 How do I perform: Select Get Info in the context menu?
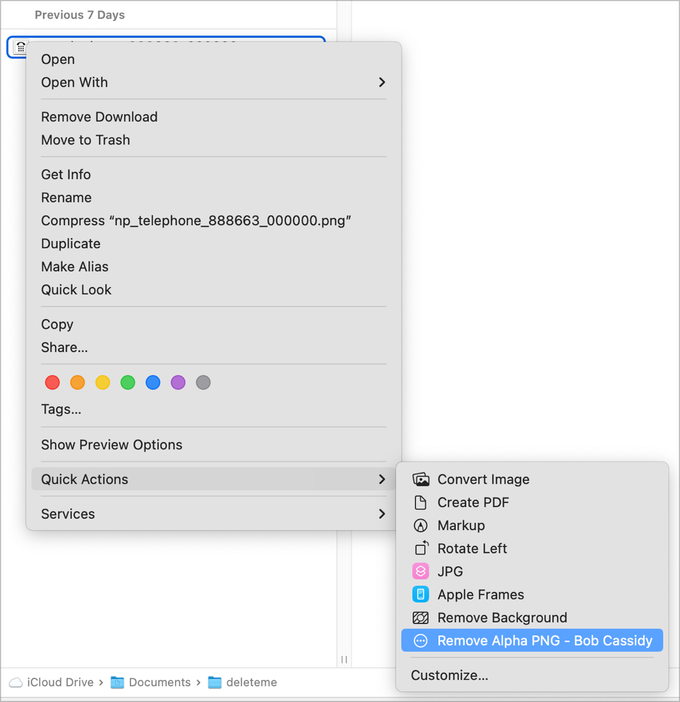pos(66,174)
